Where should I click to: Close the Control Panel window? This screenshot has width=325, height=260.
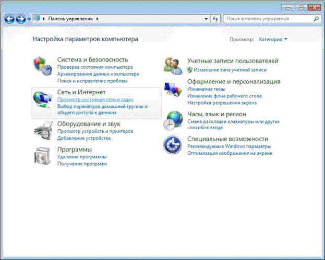click(x=315, y=8)
